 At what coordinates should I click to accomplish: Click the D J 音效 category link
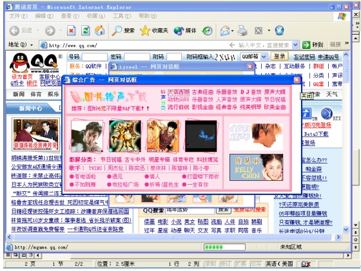coord(251,92)
